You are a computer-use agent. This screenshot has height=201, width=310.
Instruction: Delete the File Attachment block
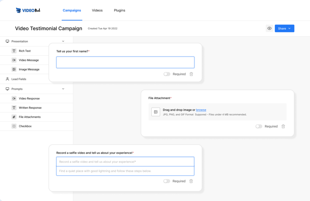(x=283, y=126)
